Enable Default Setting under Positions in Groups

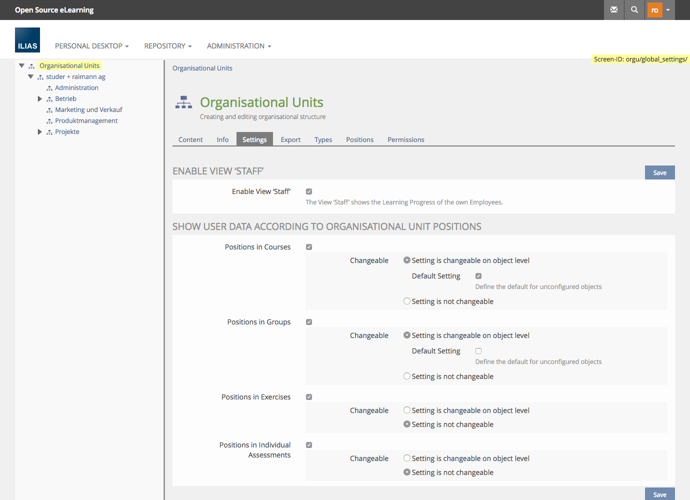click(x=478, y=351)
